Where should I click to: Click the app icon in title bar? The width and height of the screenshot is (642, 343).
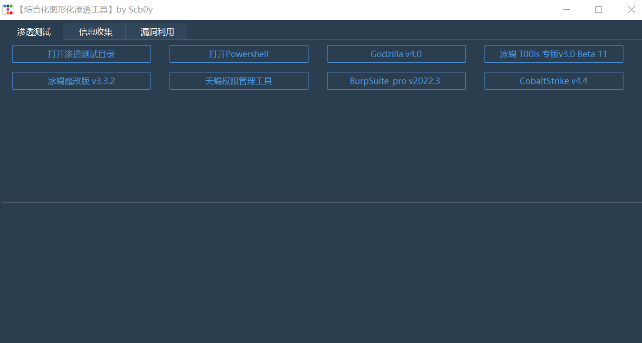point(8,9)
